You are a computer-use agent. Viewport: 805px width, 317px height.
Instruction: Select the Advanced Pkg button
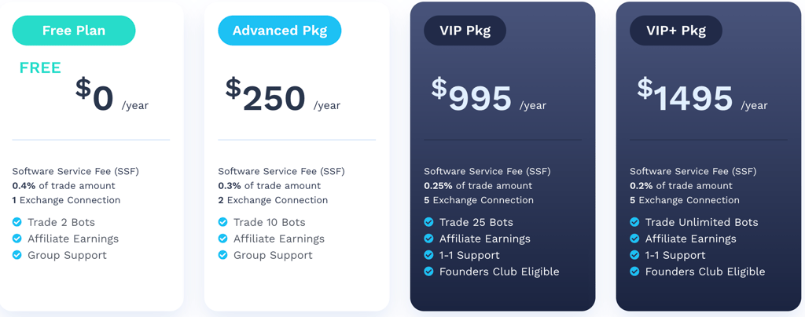(279, 31)
